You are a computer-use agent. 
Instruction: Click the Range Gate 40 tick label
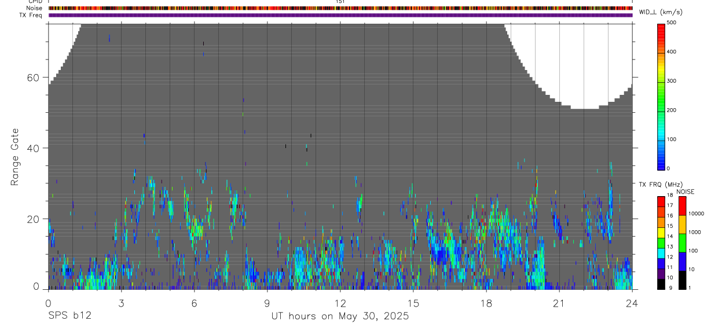[31, 148]
